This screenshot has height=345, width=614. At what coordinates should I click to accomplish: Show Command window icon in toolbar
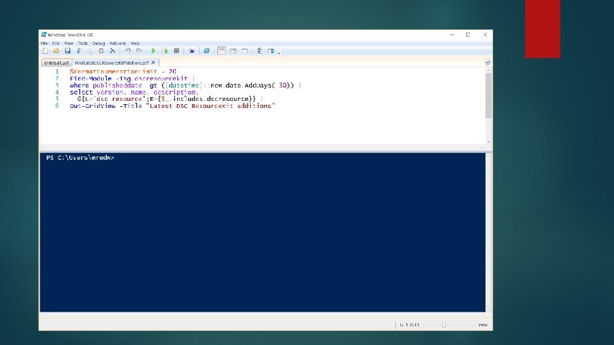tap(259, 51)
